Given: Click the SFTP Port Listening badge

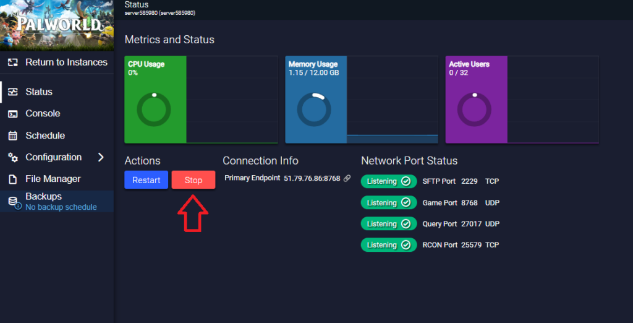Looking at the screenshot, I should coord(388,181).
